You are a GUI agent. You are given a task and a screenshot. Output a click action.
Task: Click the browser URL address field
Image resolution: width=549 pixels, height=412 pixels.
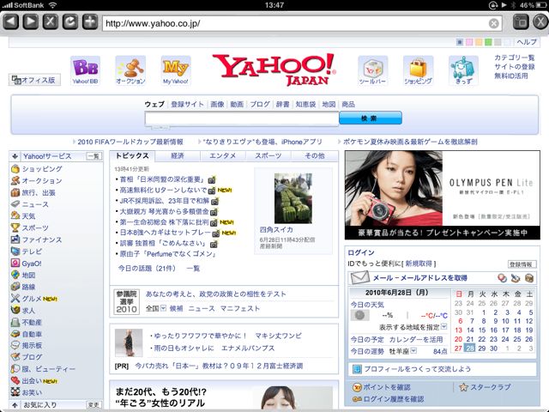[295, 23]
